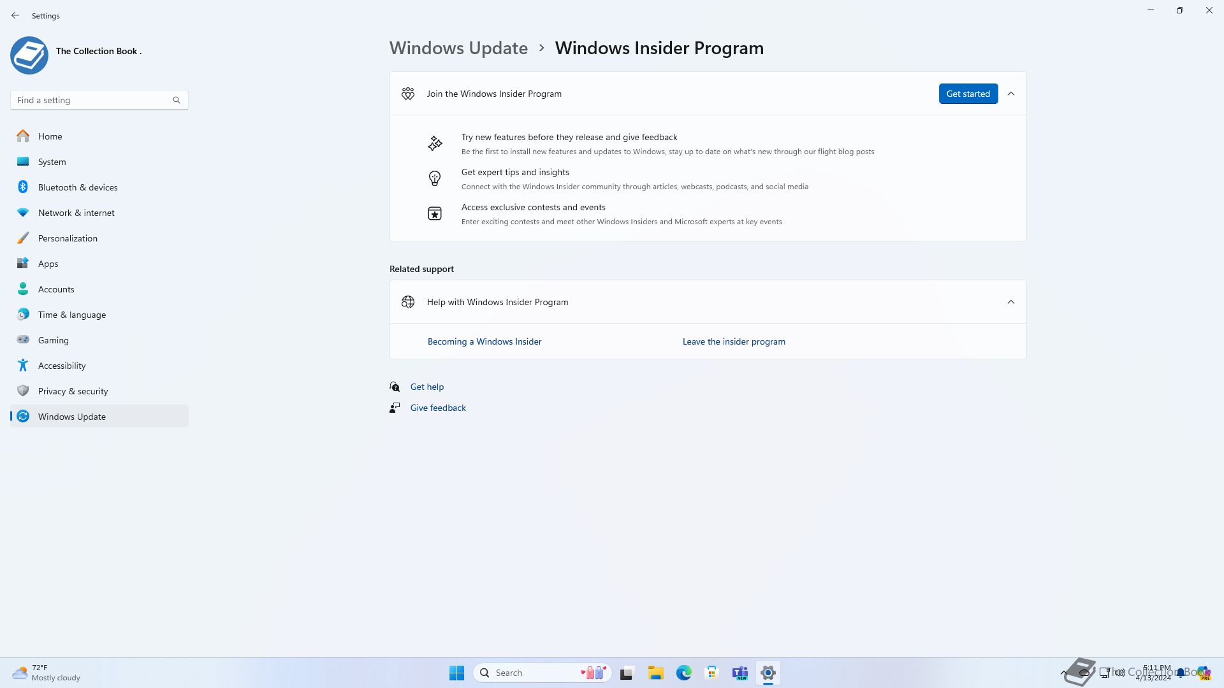Click the volume speaker tray icon

pyautogui.click(x=1119, y=673)
